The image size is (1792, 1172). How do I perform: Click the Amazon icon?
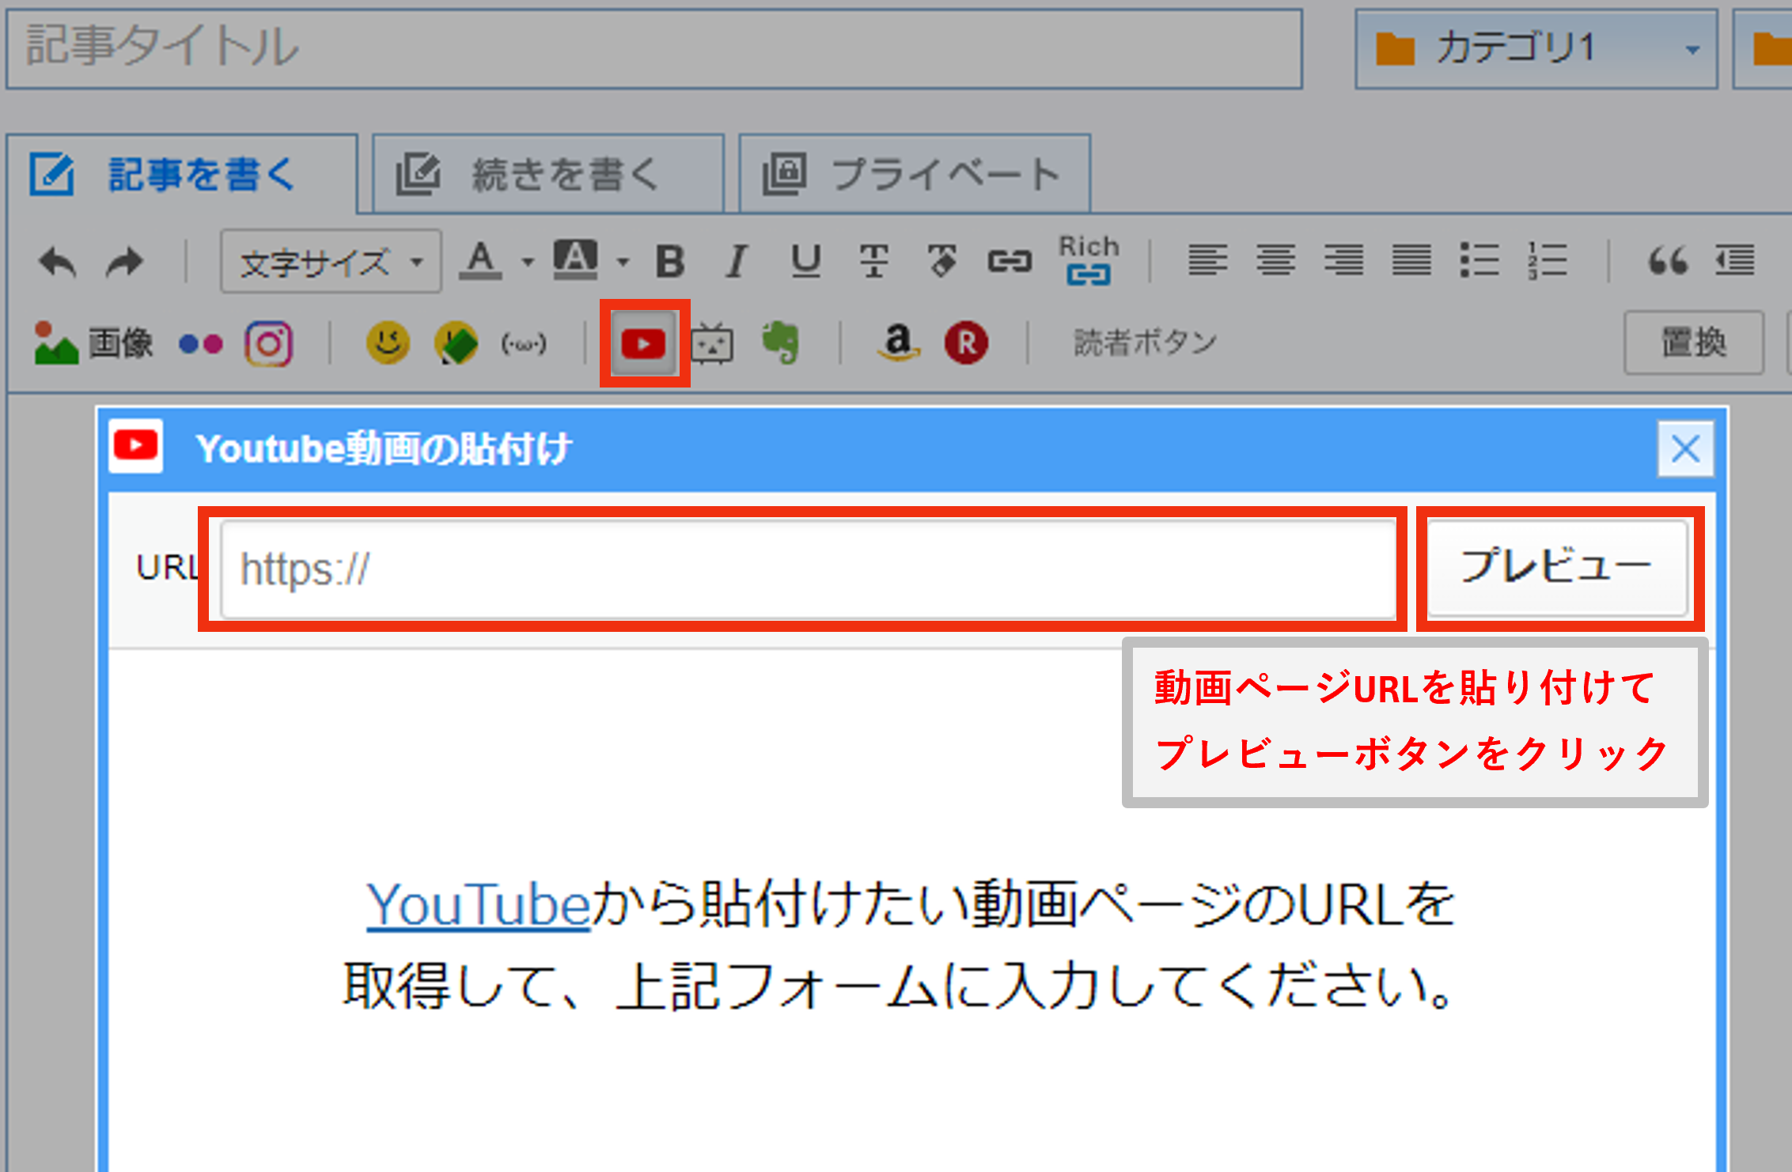pos(899,342)
